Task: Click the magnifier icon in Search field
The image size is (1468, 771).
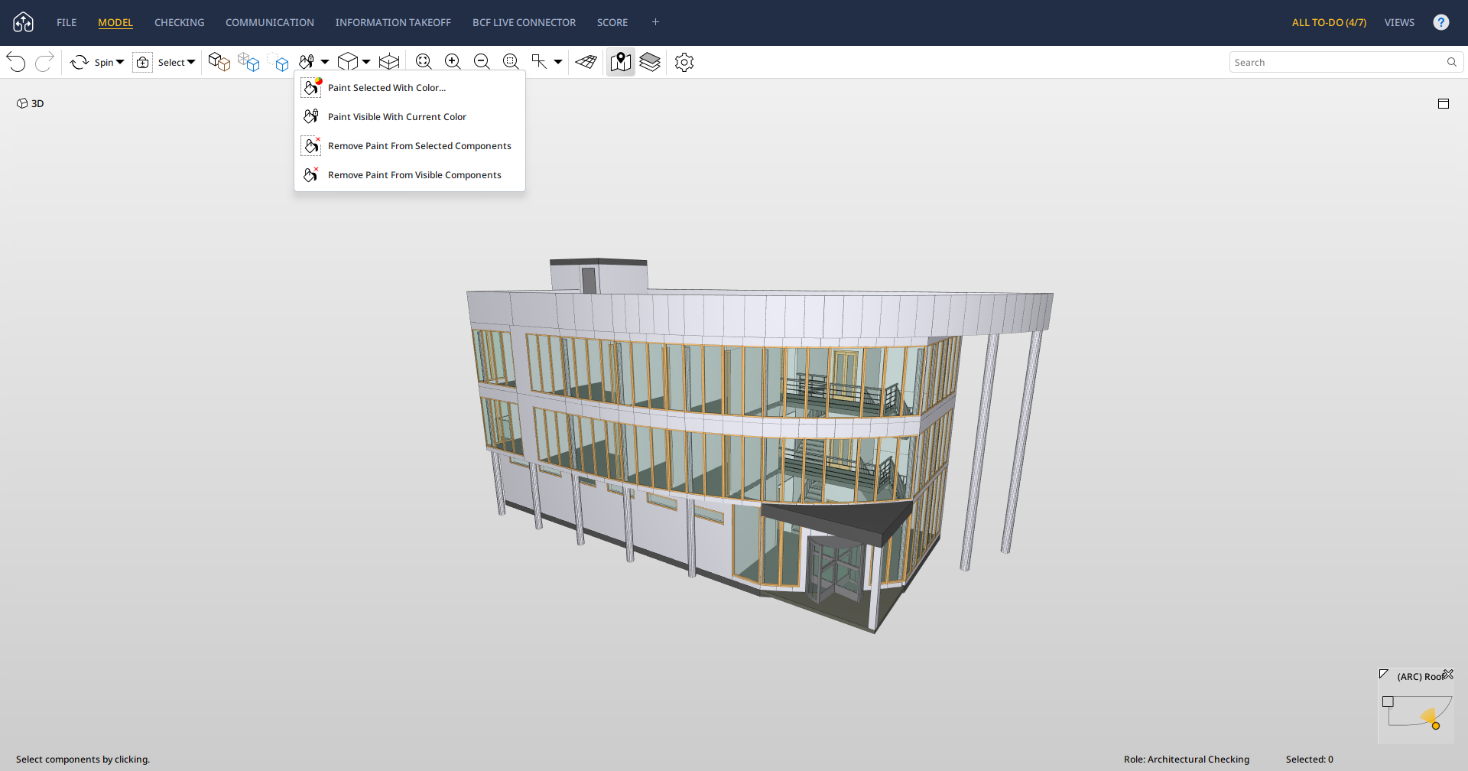Action: [1452, 62]
